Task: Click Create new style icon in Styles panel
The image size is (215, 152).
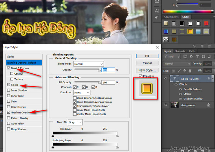Action: [202, 46]
